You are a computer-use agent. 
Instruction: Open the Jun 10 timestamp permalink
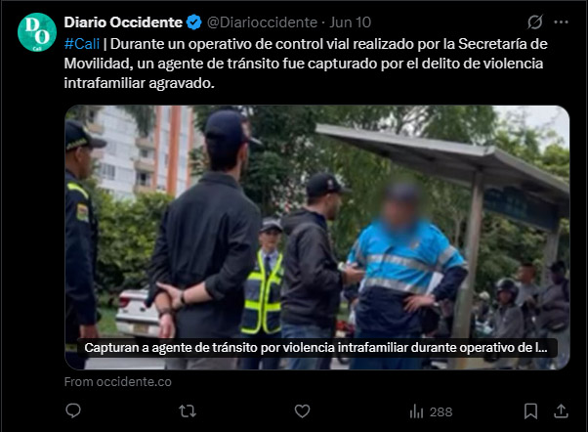tap(351, 22)
